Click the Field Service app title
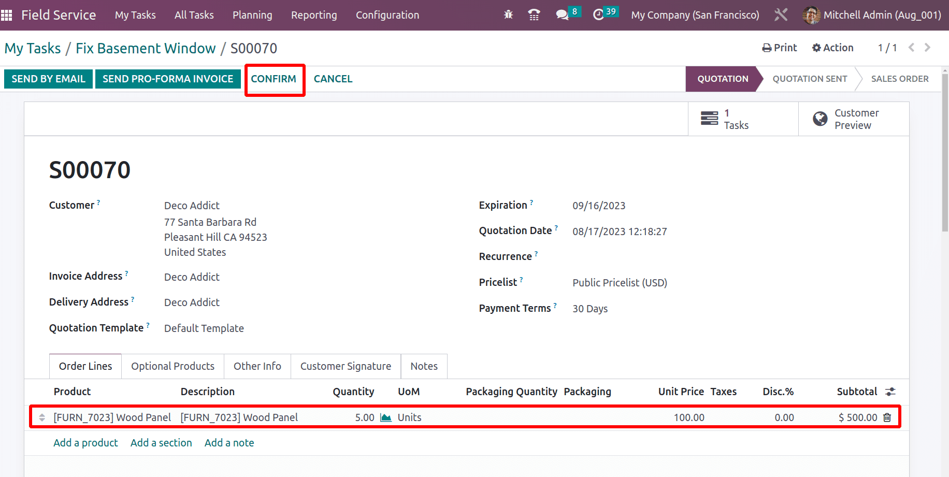Screen dimensions: 949x477 coord(59,15)
